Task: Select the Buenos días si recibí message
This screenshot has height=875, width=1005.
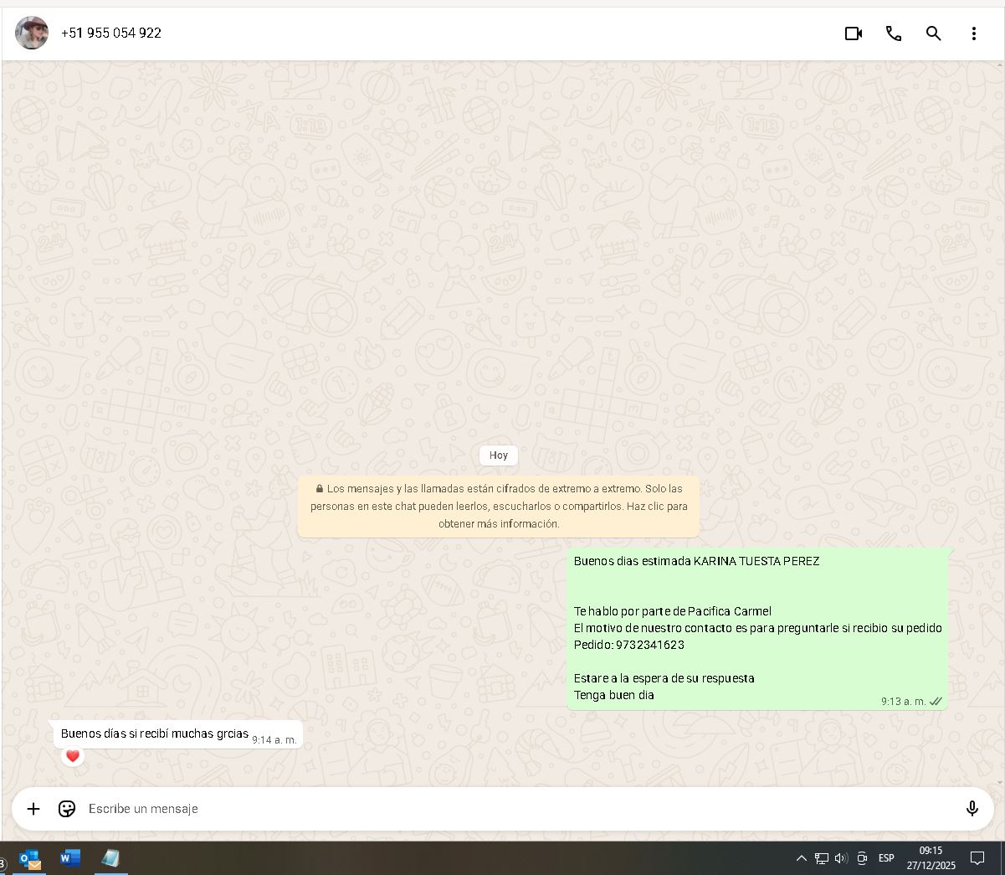Action: point(155,733)
